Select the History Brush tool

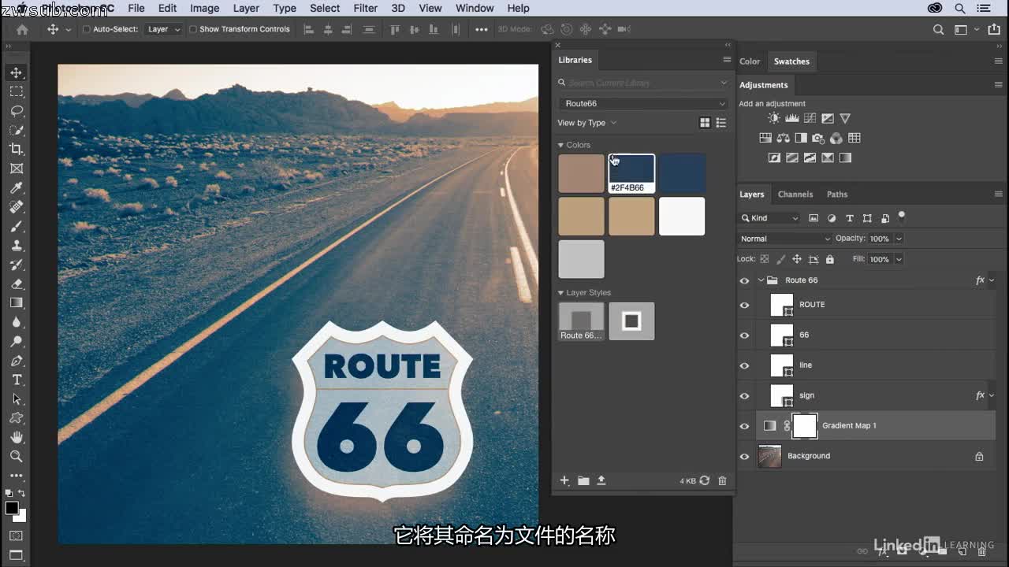pyautogui.click(x=17, y=265)
